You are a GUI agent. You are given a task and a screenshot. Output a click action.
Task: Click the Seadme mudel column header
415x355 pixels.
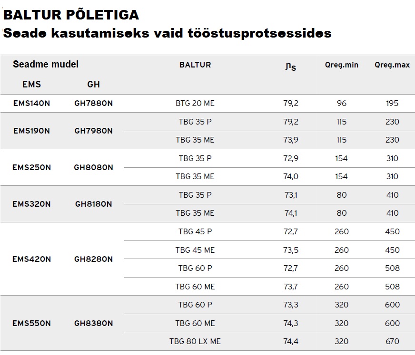click(46, 64)
